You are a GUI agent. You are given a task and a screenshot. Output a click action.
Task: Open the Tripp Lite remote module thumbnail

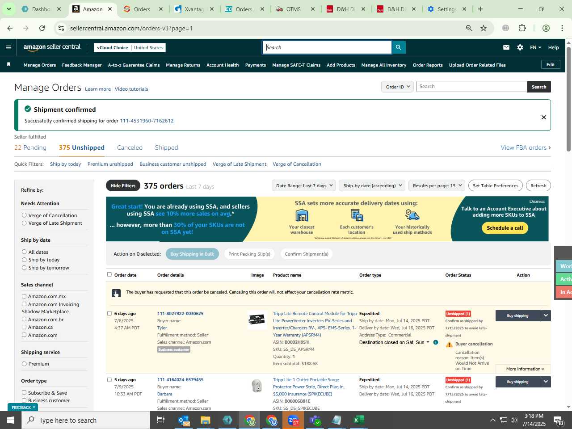[257, 320]
